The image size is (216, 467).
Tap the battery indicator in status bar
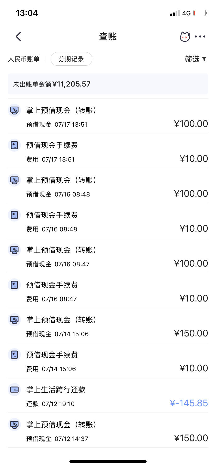click(200, 13)
